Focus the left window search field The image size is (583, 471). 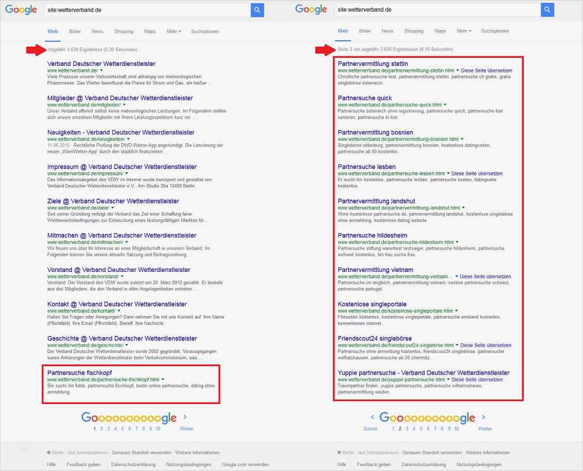coord(147,10)
